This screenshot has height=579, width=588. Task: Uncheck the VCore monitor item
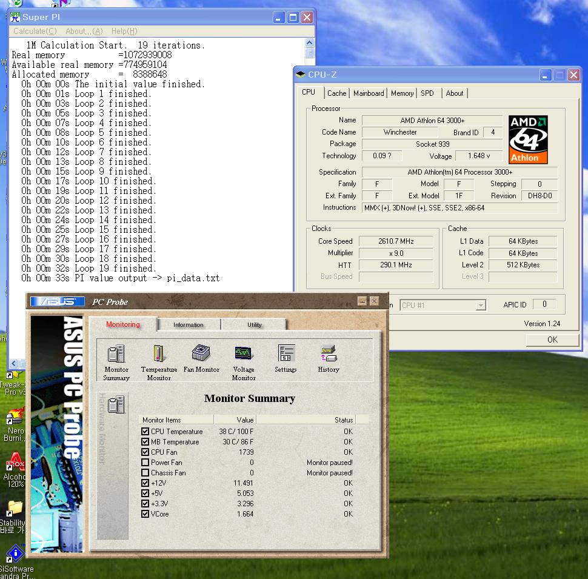pyautogui.click(x=145, y=514)
